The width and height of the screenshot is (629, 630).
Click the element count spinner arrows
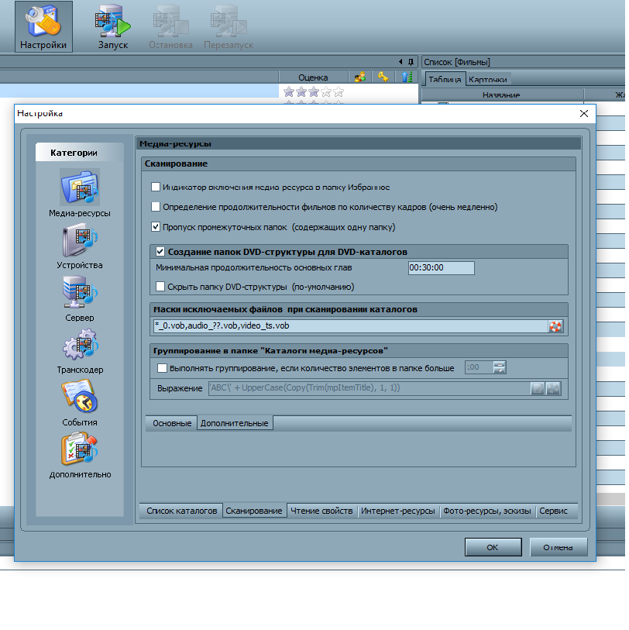pos(500,368)
